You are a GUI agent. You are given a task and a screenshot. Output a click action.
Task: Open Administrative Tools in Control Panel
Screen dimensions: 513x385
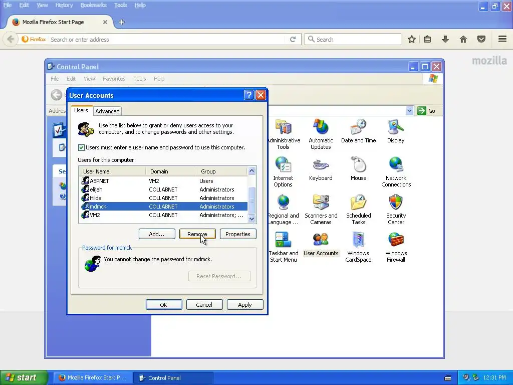point(284,134)
